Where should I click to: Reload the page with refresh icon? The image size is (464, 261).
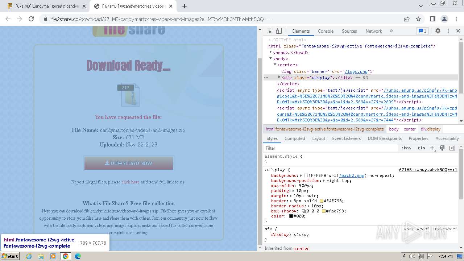[x=31, y=19]
